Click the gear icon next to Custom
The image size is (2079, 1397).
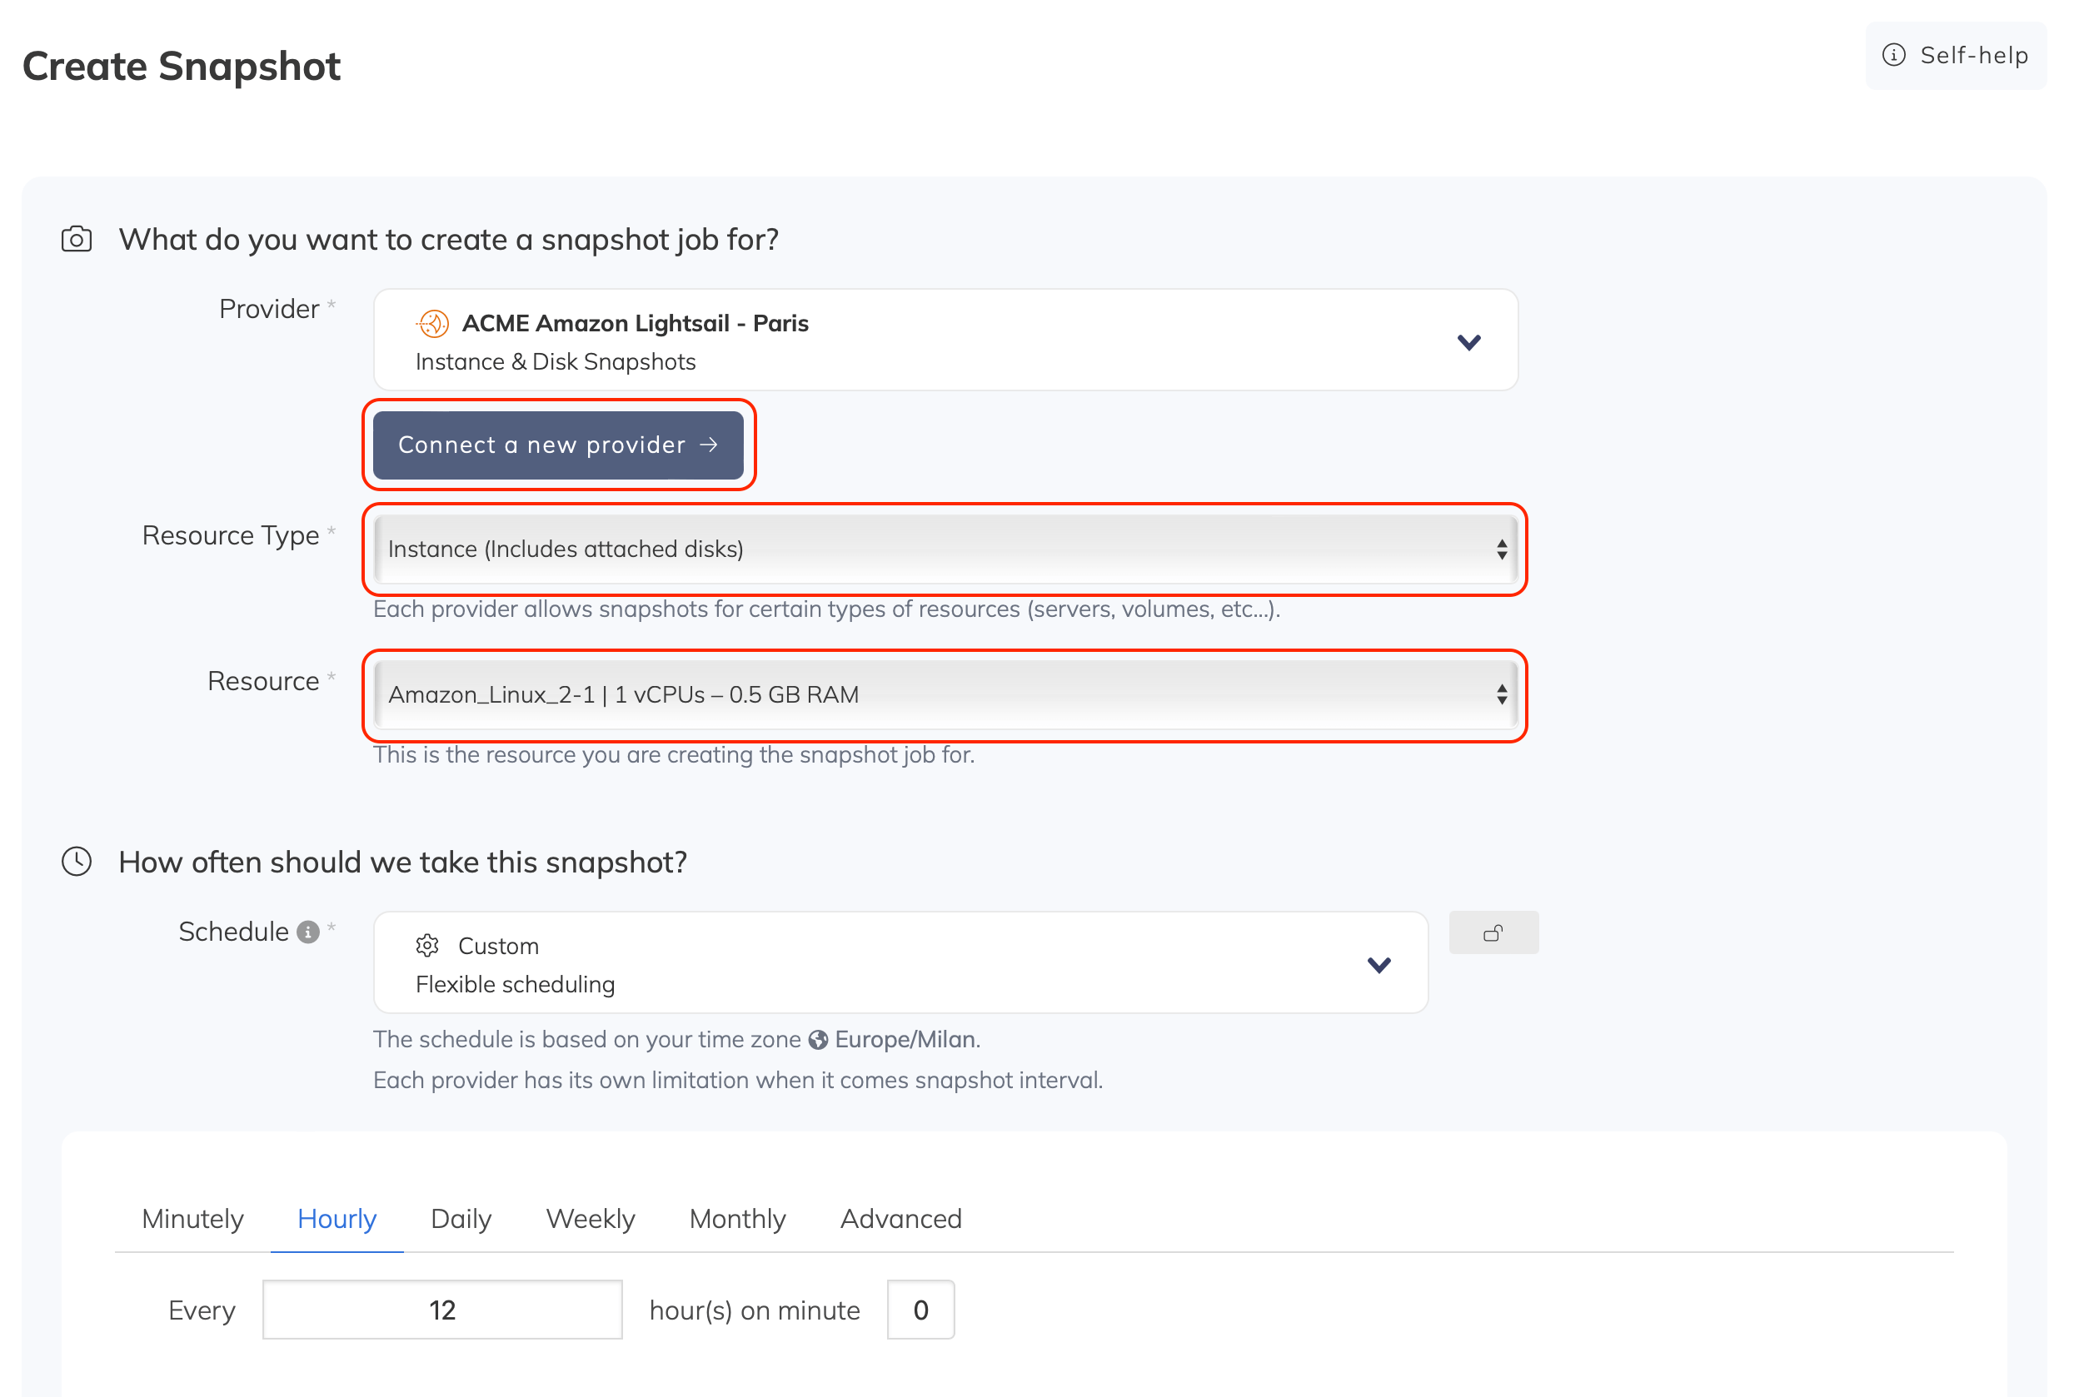(x=428, y=945)
